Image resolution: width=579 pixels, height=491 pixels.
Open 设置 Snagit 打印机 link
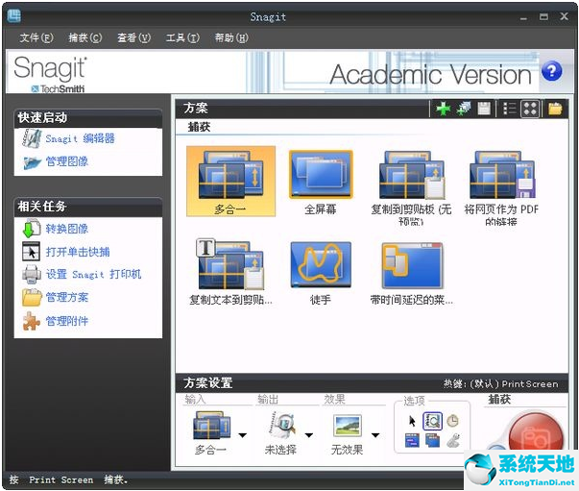(93, 274)
